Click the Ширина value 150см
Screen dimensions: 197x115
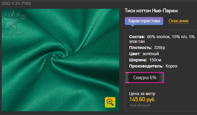(x=155, y=60)
